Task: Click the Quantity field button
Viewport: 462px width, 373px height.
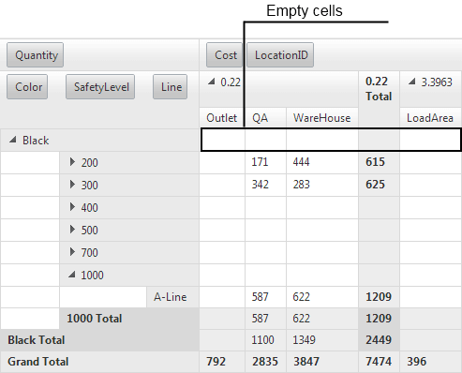Action: [35, 55]
